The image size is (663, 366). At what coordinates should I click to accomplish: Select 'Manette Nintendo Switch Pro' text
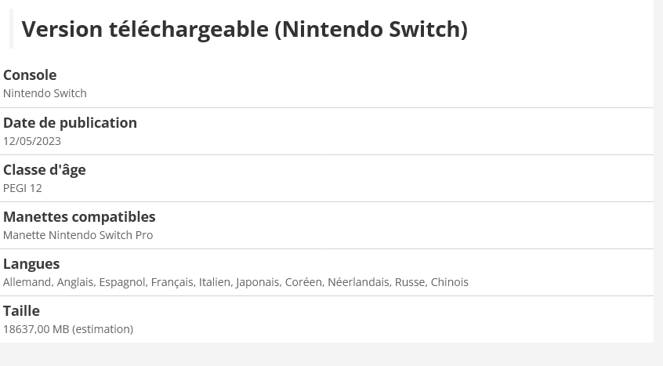pyautogui.click(x=78, y=235)
